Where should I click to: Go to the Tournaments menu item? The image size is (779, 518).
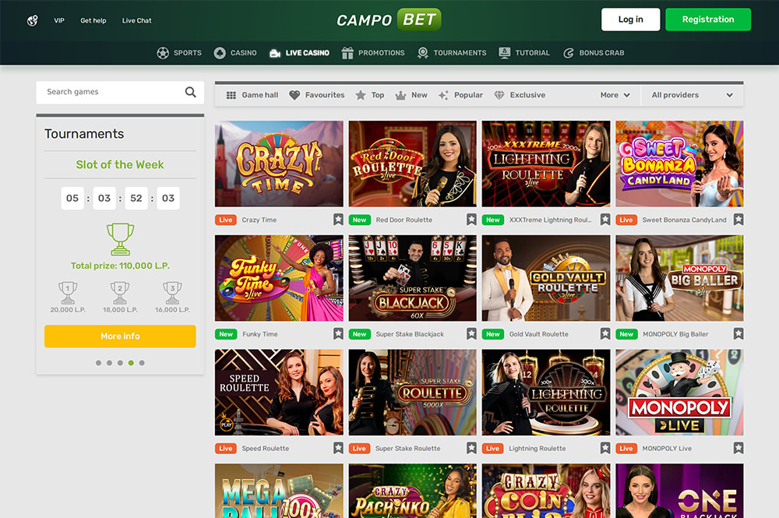452,53
